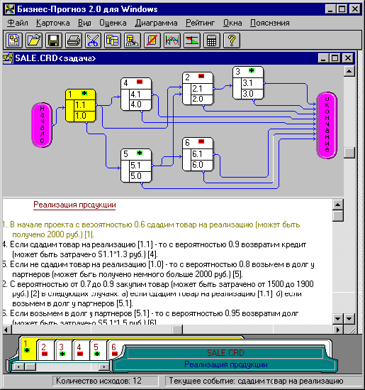365x390 pixels.
Task: Click the application icon in title bar
Action: pos(10,9)
